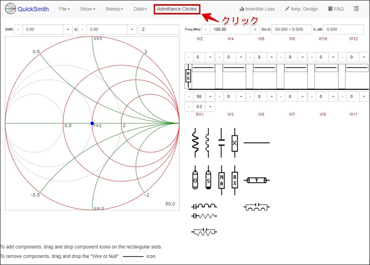Increase the SWR value

point(68,30)
